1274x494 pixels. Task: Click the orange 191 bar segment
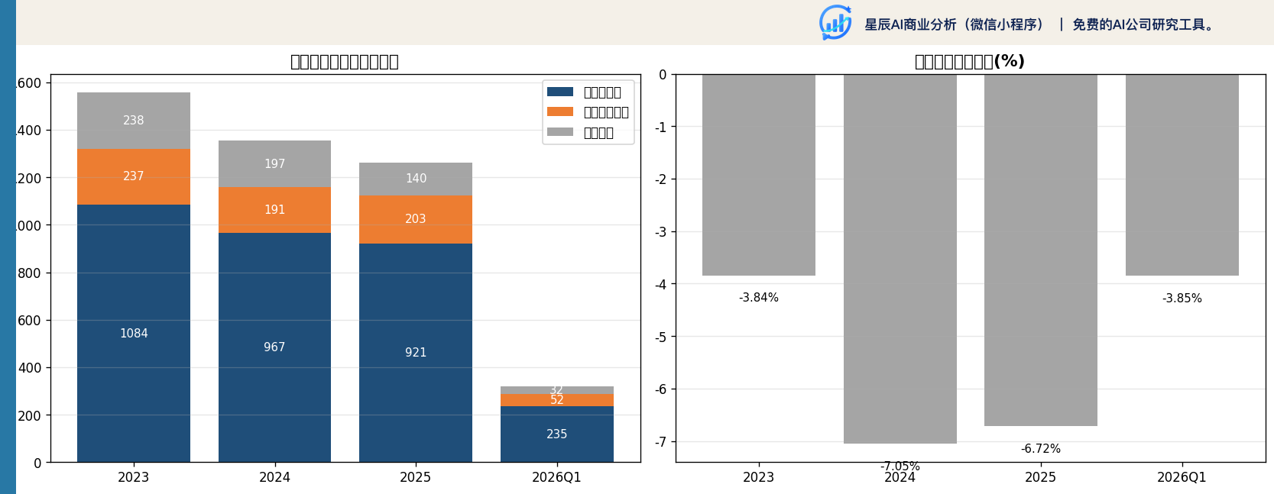coord(274,210)
